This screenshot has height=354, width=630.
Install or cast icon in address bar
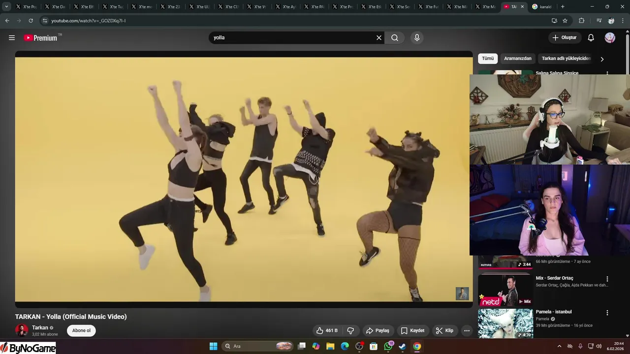(x=554, y=21)
